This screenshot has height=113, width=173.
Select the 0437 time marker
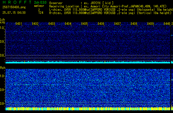pyautogui.click(x=117, y=24)
